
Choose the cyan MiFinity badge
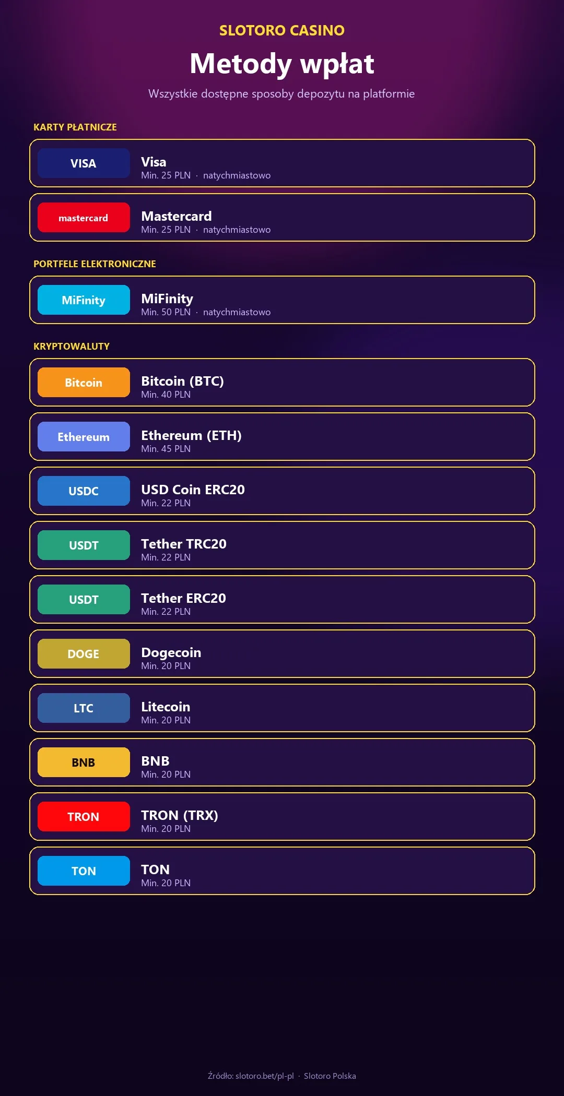tap(84, 300)
